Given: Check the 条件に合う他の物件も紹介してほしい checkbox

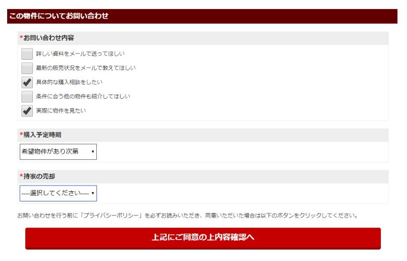Looking at the screenshot, I should [27, 96].
